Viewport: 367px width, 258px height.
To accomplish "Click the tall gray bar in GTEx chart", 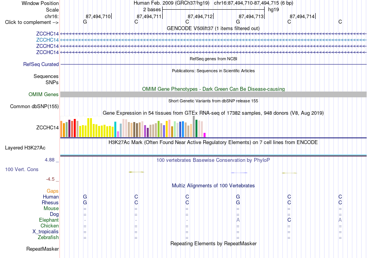I will click(x=194, y=127).
